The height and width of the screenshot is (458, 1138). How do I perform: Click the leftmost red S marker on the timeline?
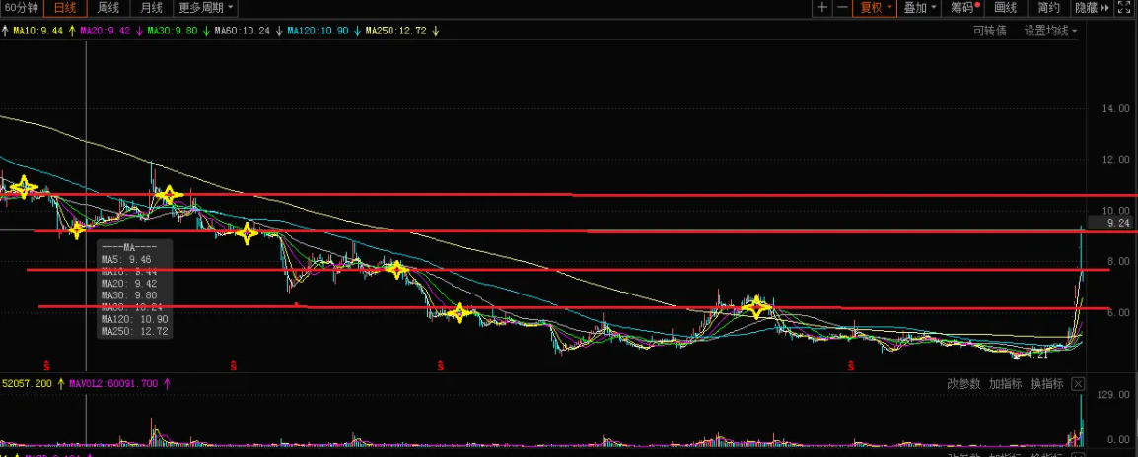[47, 364]
